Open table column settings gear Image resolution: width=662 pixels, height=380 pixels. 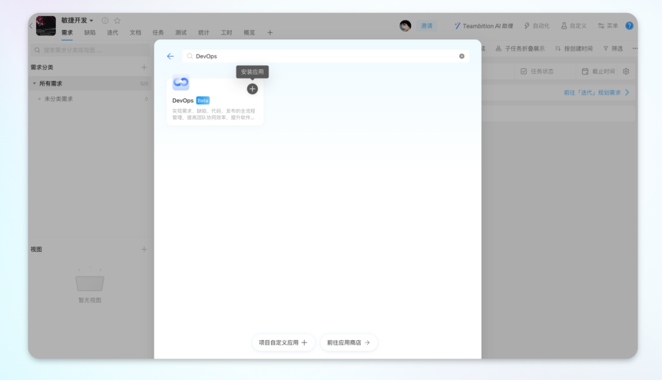626,71
